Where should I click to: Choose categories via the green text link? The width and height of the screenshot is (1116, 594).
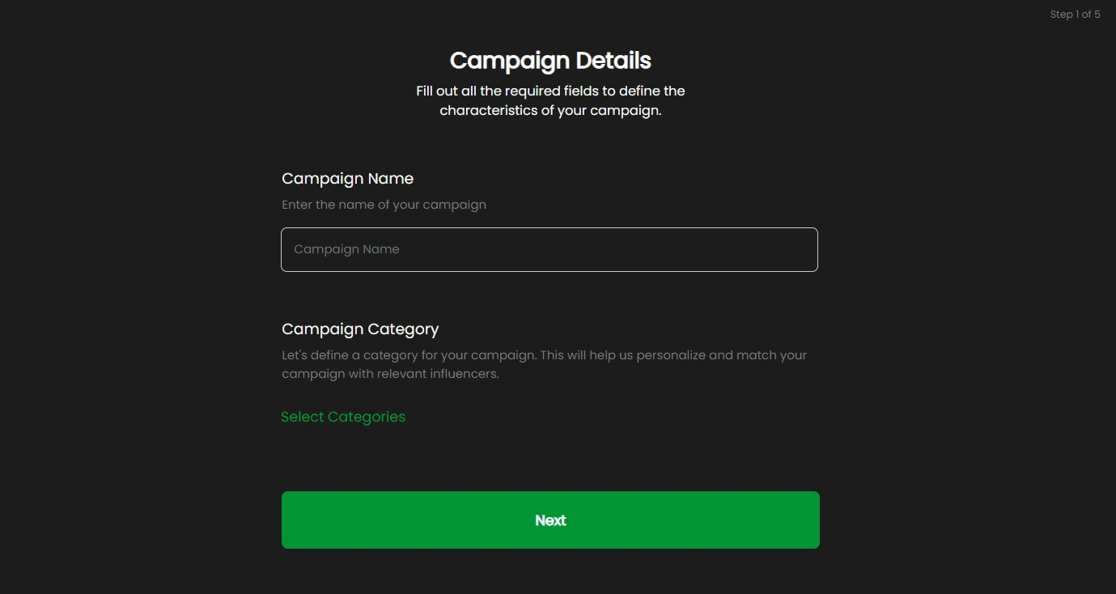click(343, 417)
